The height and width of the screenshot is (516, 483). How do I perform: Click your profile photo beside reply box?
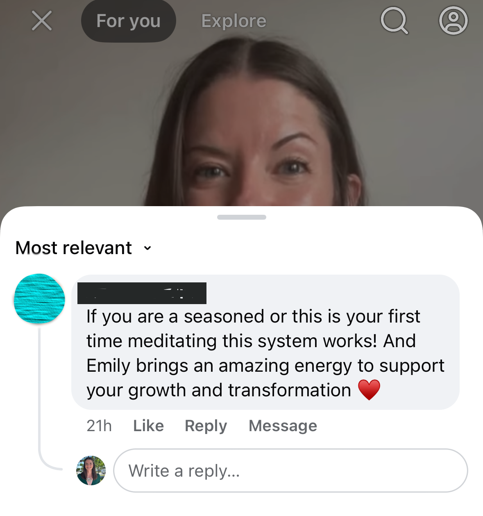[91, 471]
